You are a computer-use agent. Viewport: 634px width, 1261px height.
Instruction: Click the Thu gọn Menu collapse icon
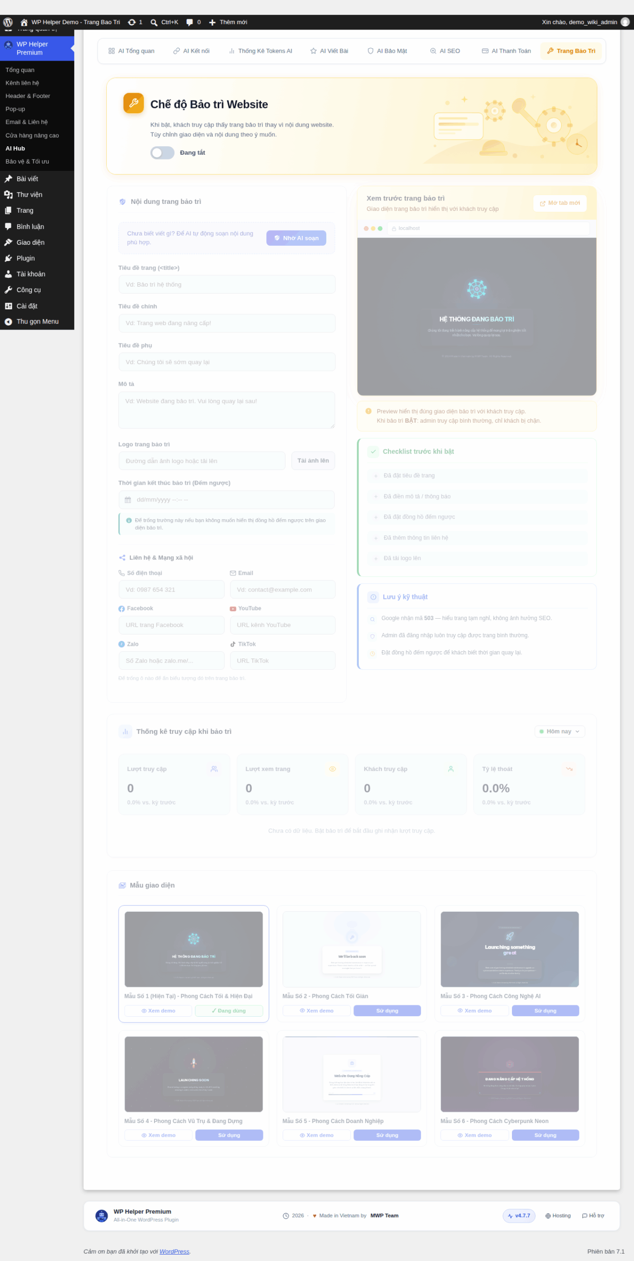click(x=8, y=322)
